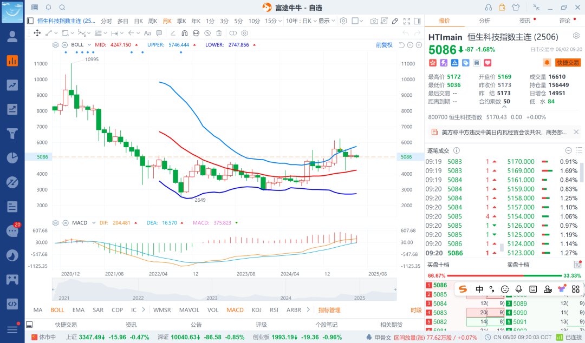Viewport: 585px width, 343px height.
Task: Toggle the BOLL indicator button
Action: click(x=57, y=310)
